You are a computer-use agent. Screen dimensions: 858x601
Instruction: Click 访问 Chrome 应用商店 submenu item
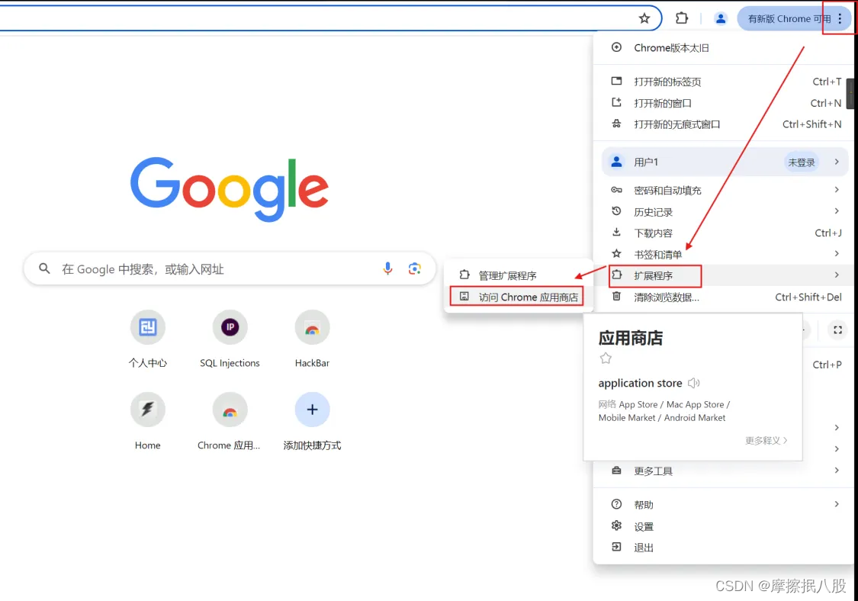pos(518,297)
